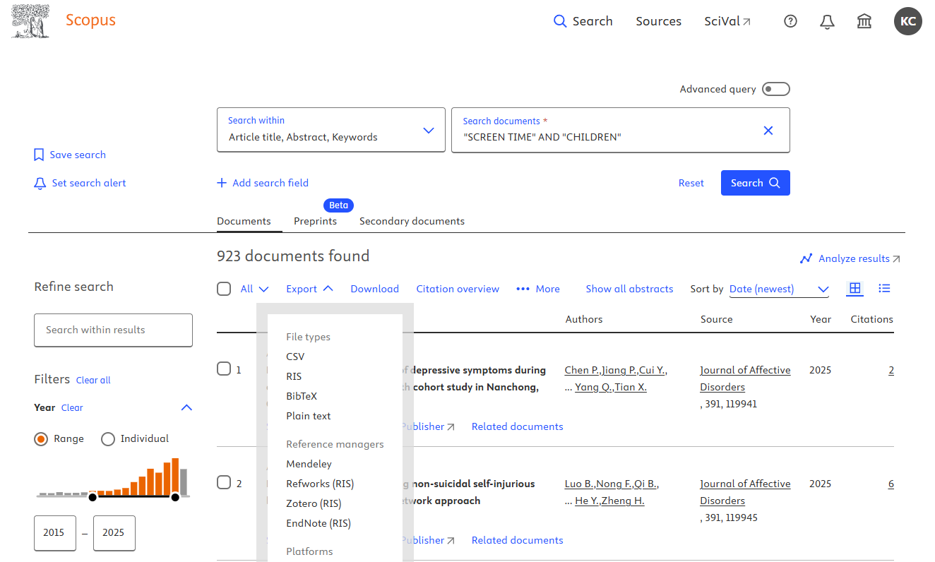Viewport: 935px width, 562px height.
Task: Open citation count 2 for document 1
Action: click(891, 370)
